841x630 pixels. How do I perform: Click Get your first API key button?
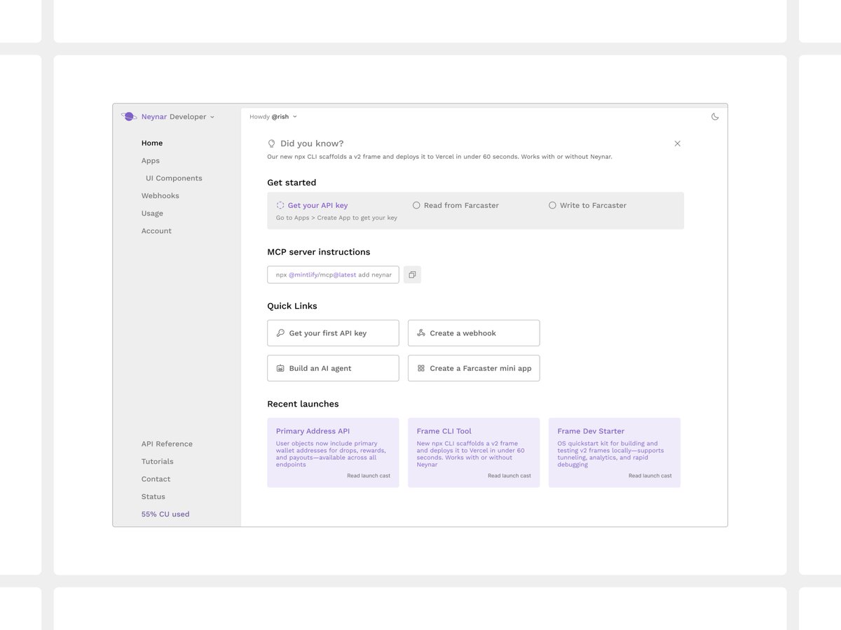pos(333,333)
